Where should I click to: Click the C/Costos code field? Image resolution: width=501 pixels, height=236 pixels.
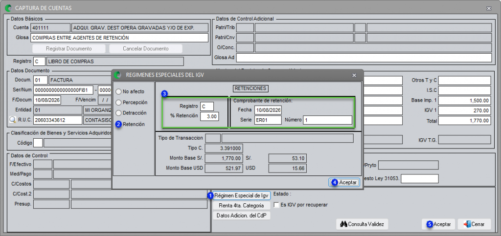point(51,184)
